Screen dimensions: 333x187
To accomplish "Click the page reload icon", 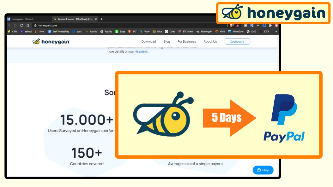I will point(21,25).
